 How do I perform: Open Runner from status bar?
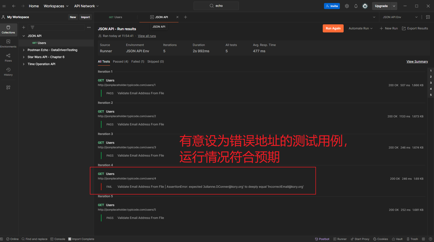click(x=340, y=239)
